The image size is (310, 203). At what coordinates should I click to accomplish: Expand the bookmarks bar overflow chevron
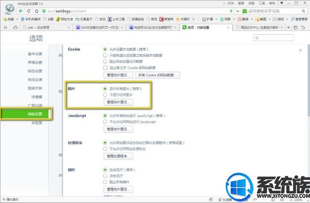point(193,19)
